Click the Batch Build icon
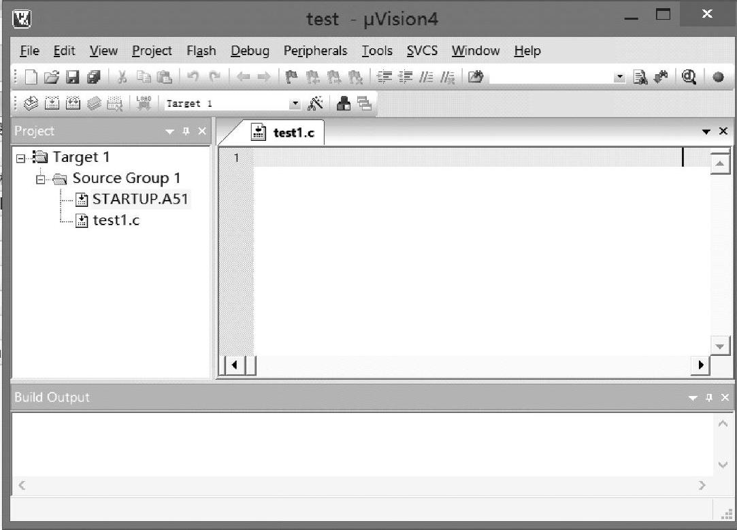The image size is (737, 530). pyautogui.click(x=94, y=103)
